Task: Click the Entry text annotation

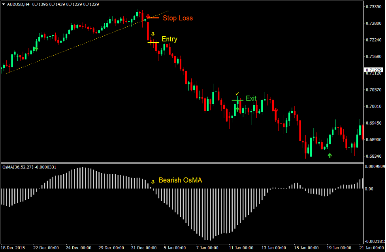Action: [169, 39]
